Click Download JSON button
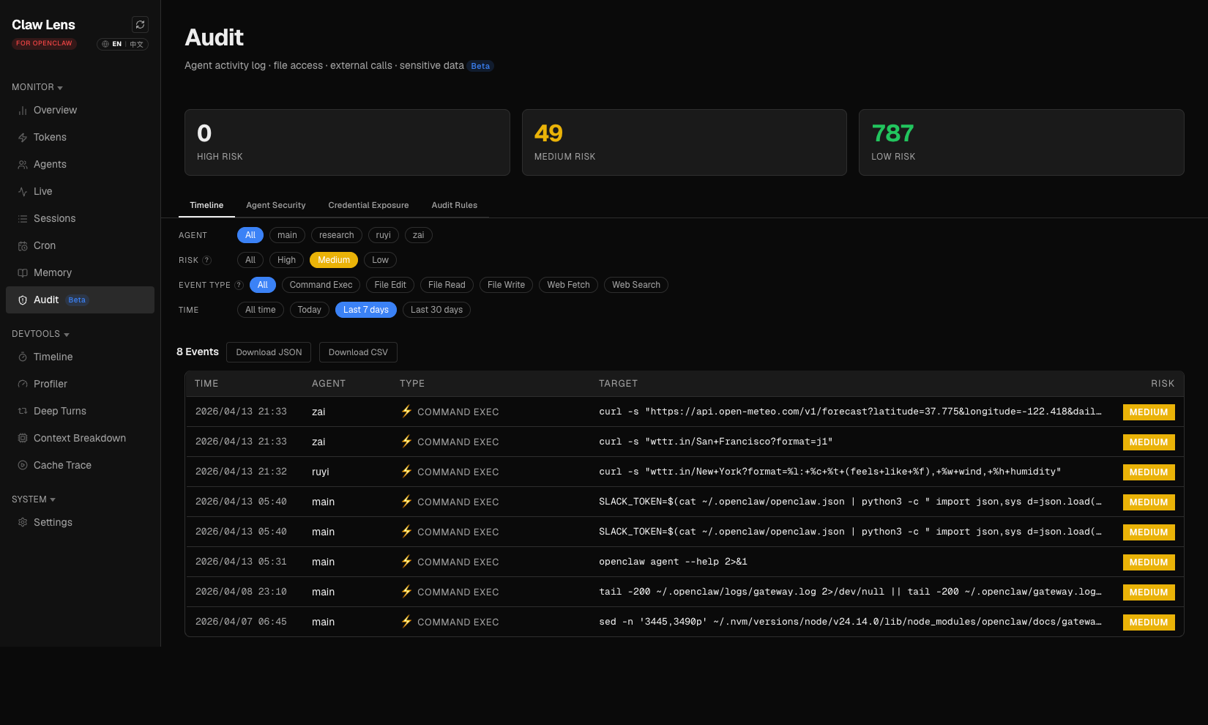 tap(269, 352)
